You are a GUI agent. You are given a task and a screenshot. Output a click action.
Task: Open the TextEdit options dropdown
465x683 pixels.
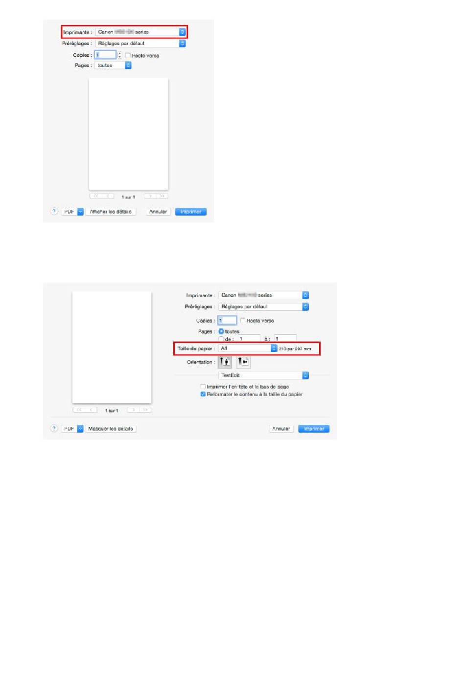263,375
